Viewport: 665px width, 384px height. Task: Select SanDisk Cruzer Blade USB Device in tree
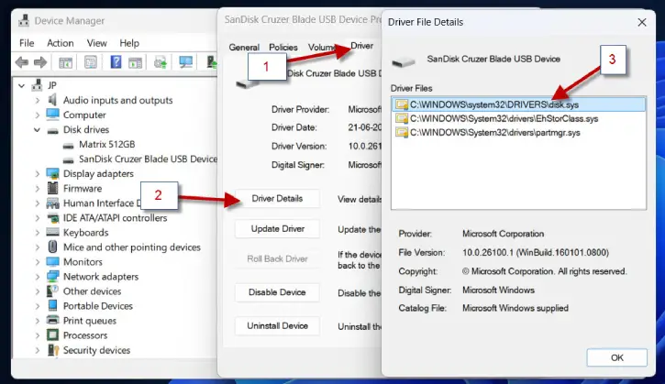click(148, 159)
